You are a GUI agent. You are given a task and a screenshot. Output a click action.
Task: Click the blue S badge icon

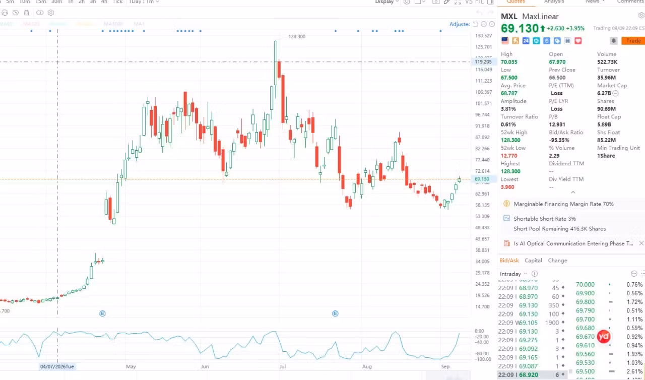547,41
